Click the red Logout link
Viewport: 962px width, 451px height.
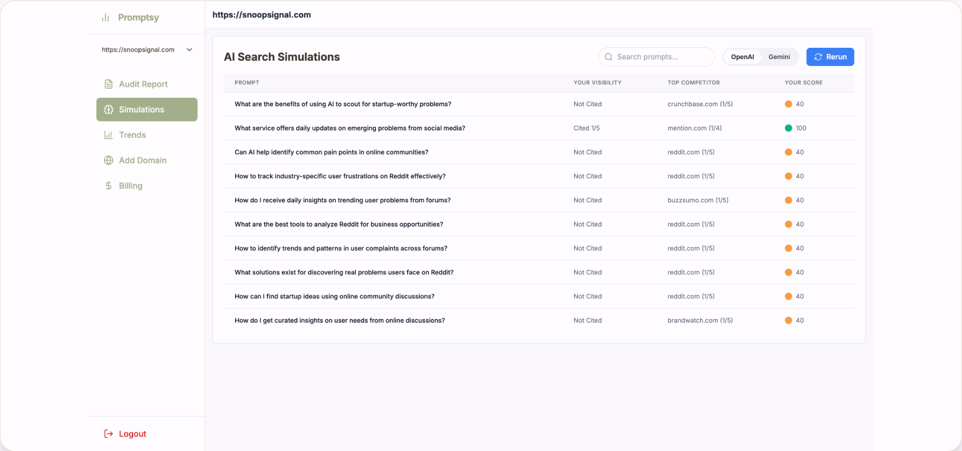[x=132, y=434]
